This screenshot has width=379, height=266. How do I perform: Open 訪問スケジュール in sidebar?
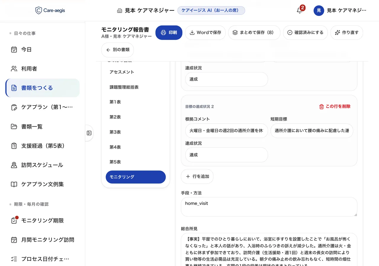point(43,165)
